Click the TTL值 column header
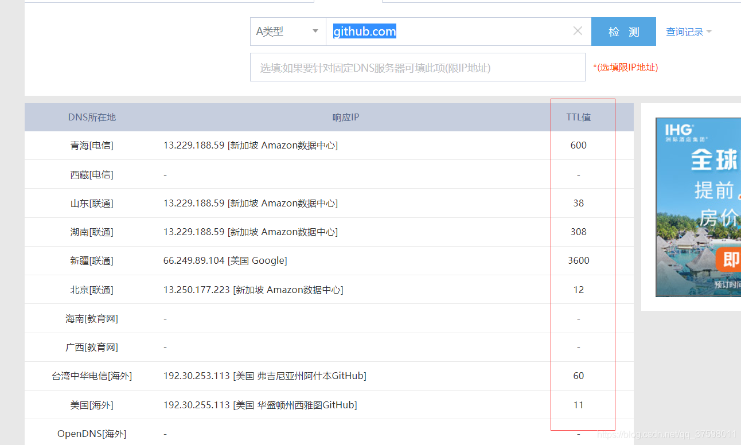 click(578, 117)
